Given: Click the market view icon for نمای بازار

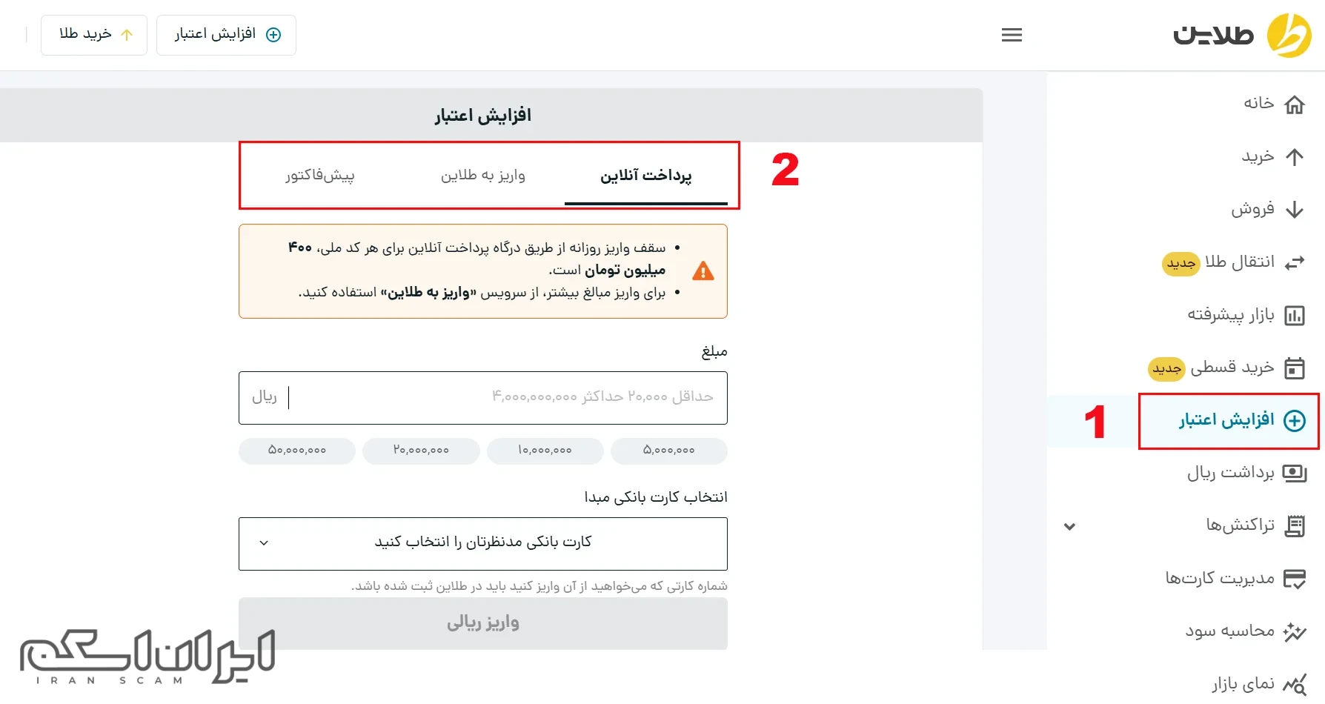Looking at the screenshot, I should point(1295,685).
